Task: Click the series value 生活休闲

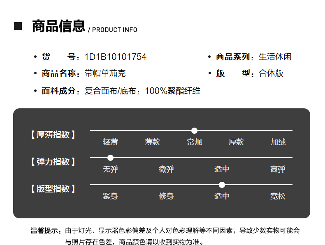Action: click(275, 57)
